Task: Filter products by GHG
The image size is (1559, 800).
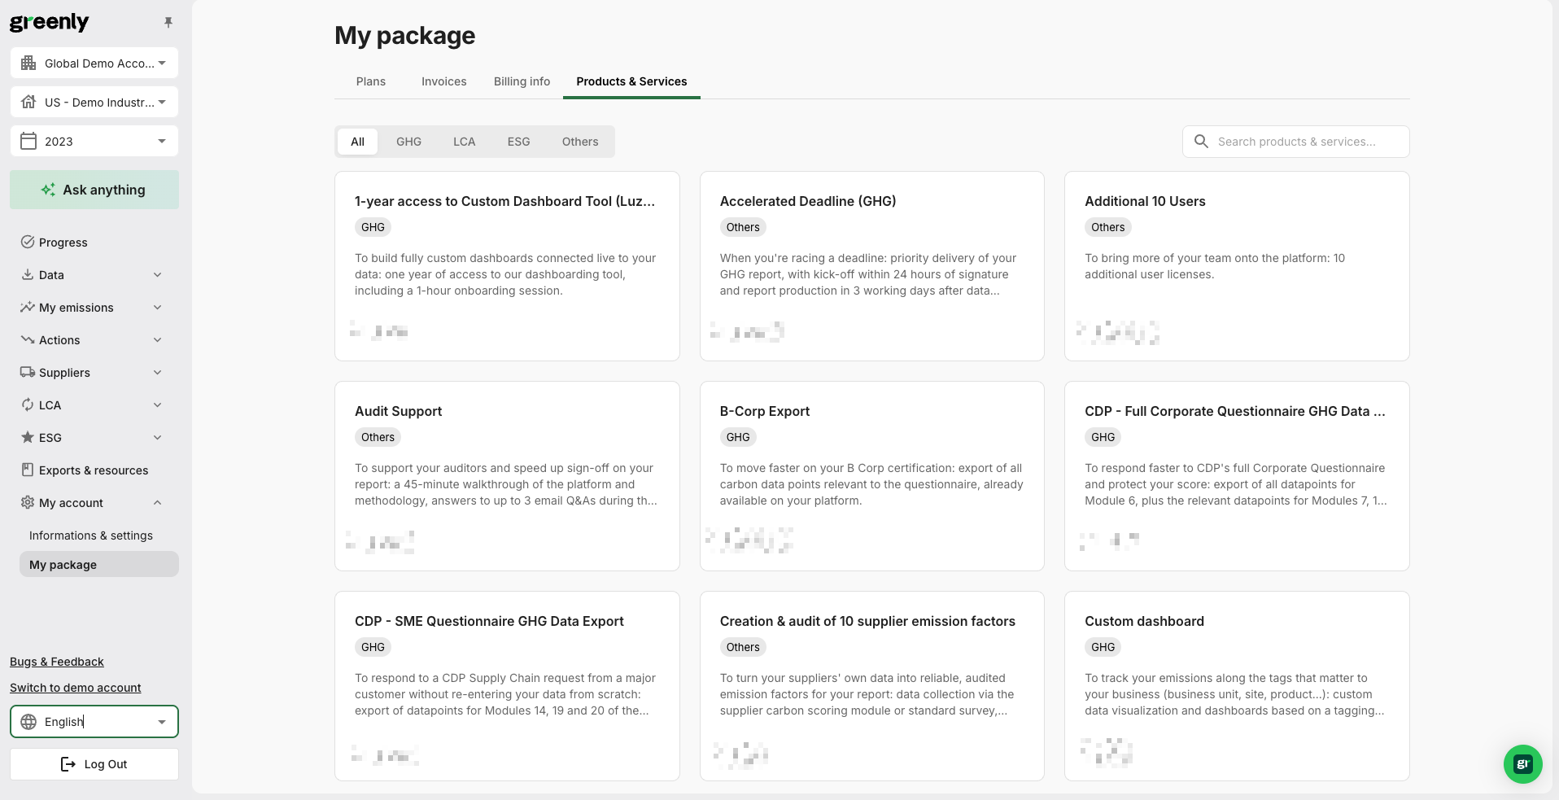Action: (x=408, y=142)
